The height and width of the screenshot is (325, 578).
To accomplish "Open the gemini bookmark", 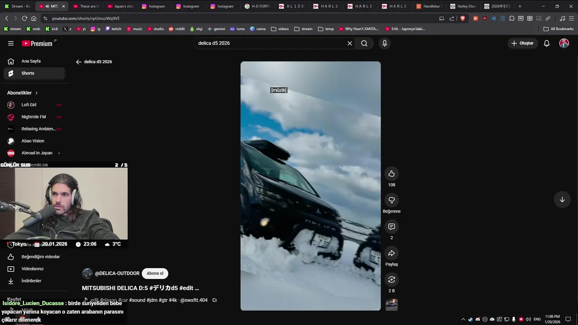I will point(216,29).
